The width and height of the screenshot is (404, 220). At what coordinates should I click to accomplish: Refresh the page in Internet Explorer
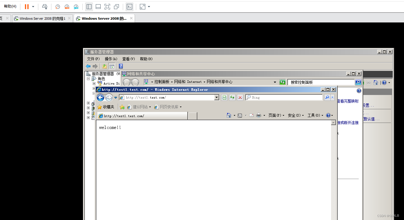(x=232, y=97)
